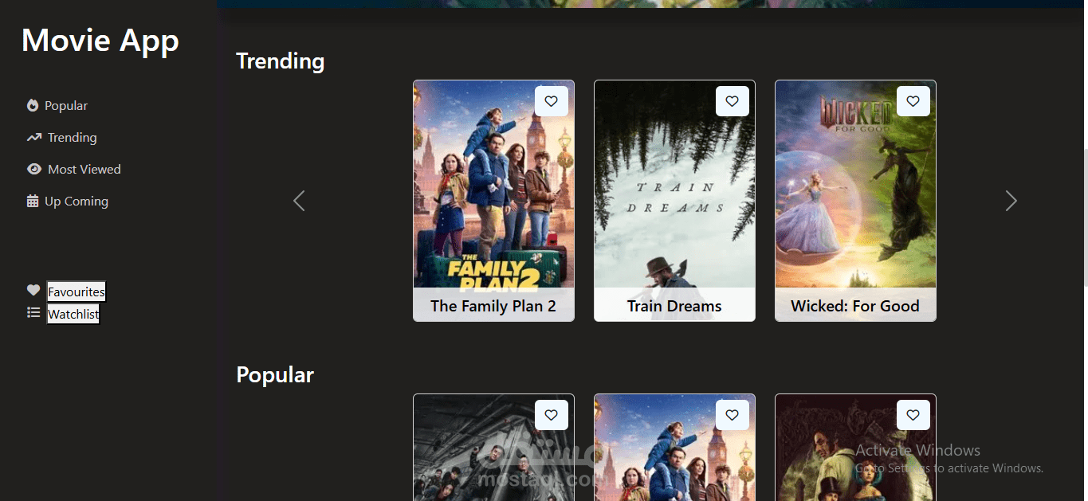Image resolution: width=1088 pixels, height=501 pixels.
Task: Click the trending arrow icon in the sidebar
Action: click(33, 137)
